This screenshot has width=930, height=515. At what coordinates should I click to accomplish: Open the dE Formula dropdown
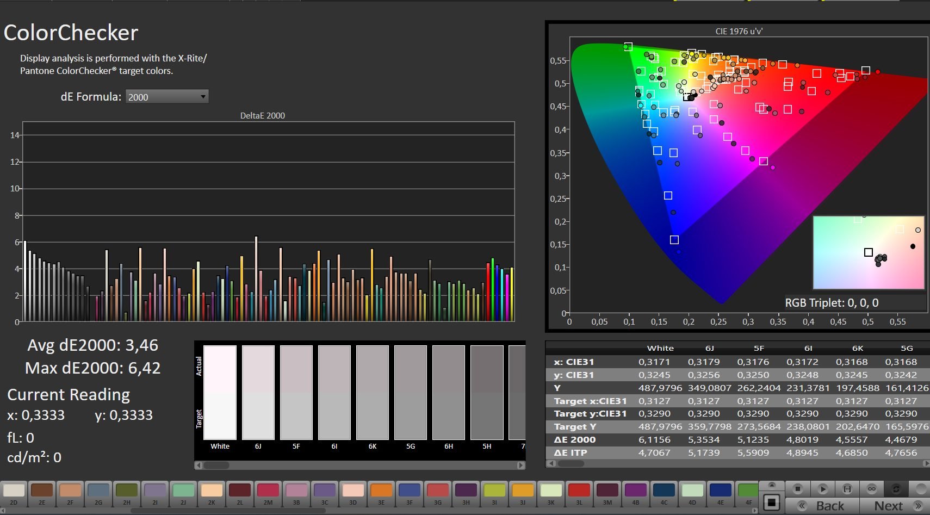pyautogui.click(x=167, y=97)
